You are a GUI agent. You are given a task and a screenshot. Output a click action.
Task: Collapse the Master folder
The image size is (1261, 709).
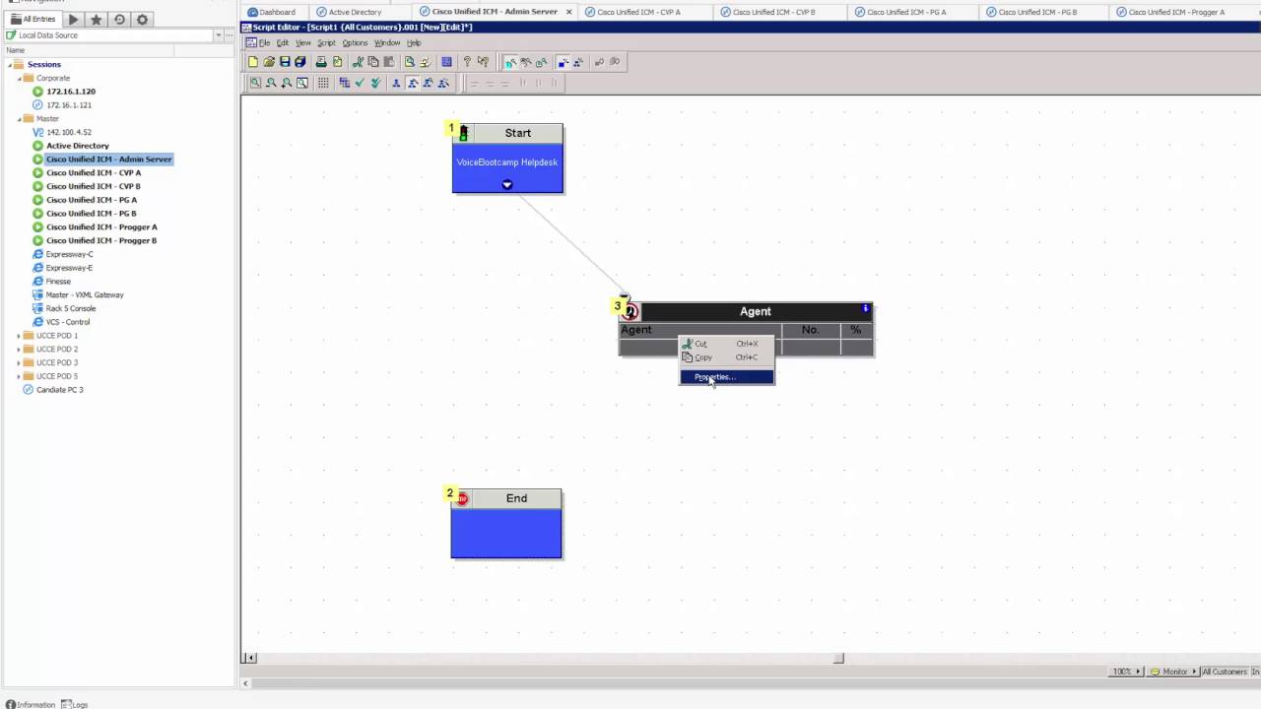(x=19, y=119)
